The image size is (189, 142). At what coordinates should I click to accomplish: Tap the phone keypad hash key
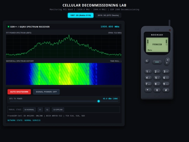pos(166,90)
